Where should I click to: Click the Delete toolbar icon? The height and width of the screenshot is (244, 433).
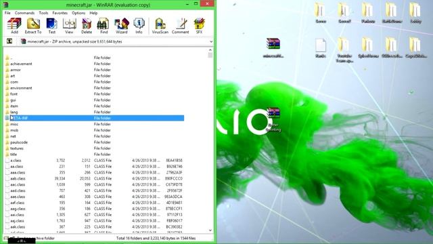coord(87,26)
